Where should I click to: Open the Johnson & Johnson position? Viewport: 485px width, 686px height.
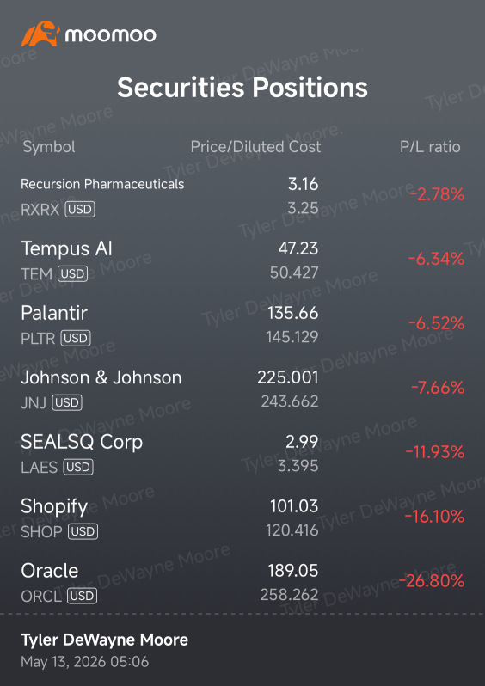click(x=242, y=389)
